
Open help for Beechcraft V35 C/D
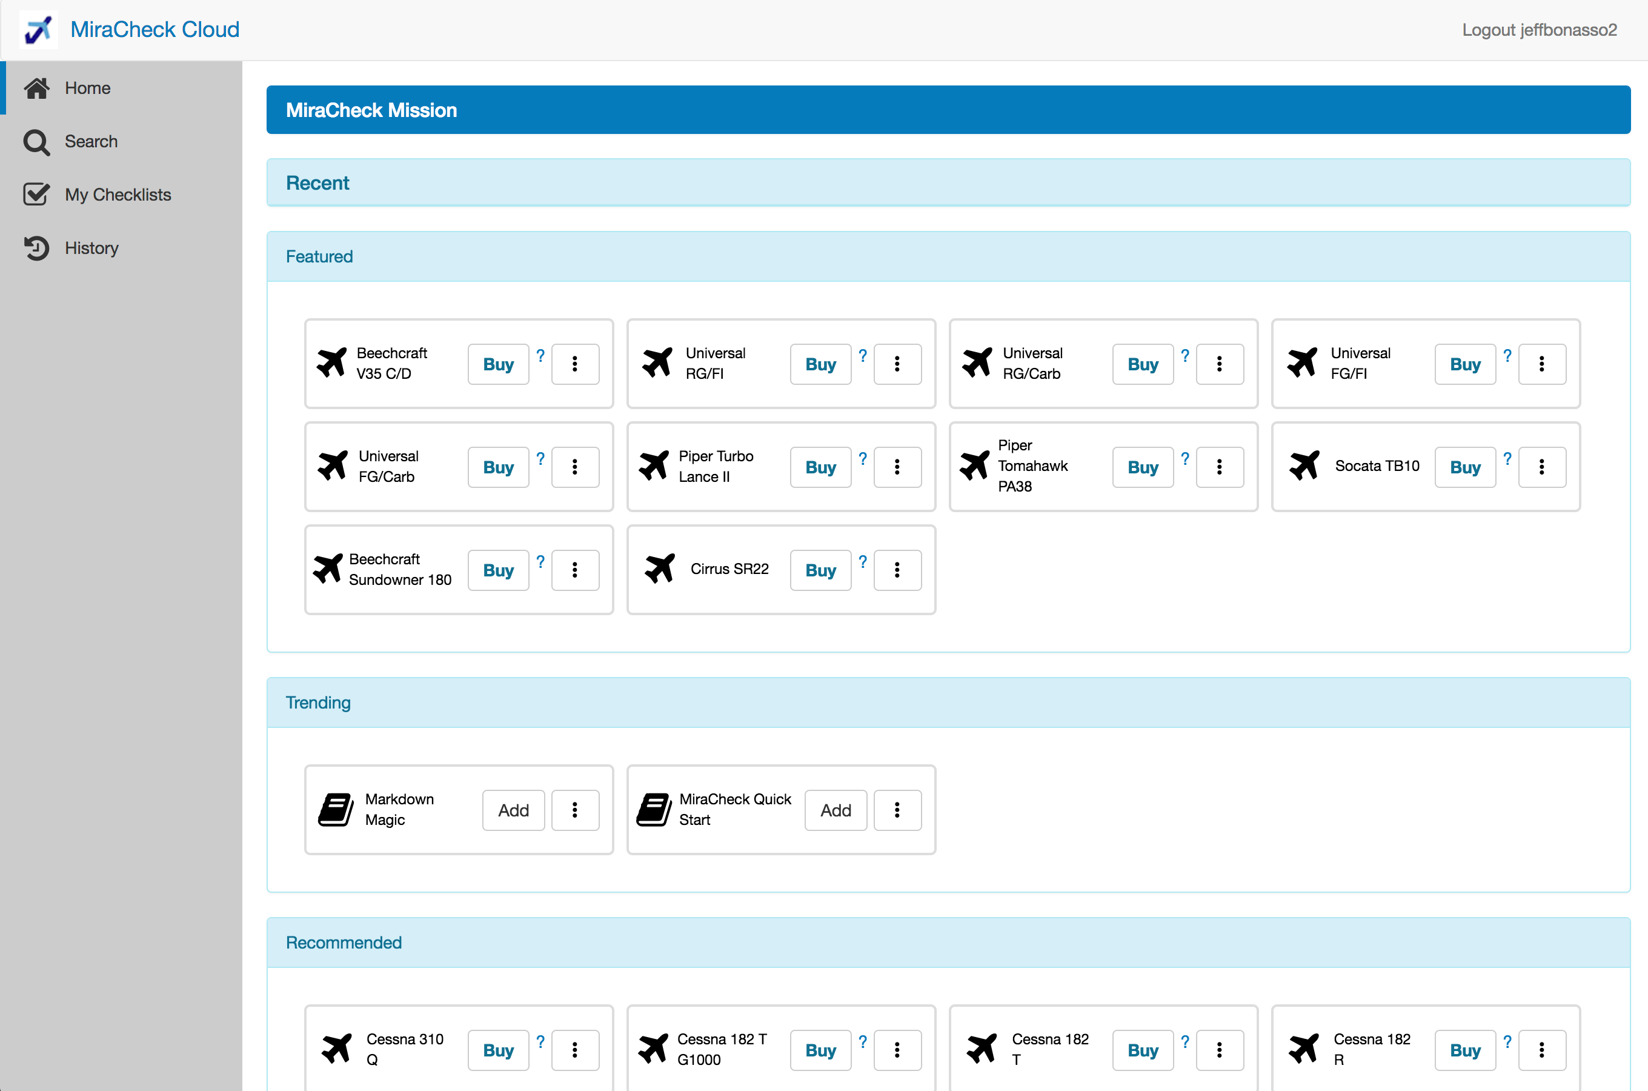tap(540, 356)
